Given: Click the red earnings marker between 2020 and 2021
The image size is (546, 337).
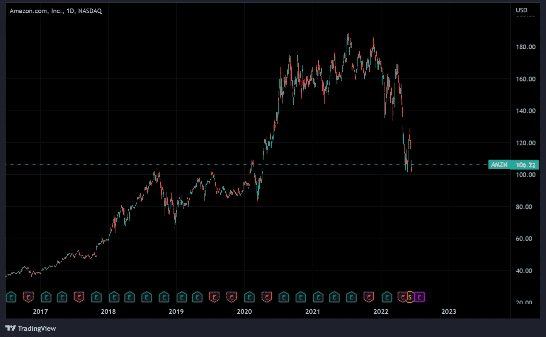Looking at the screenshot, I should 266,297.
